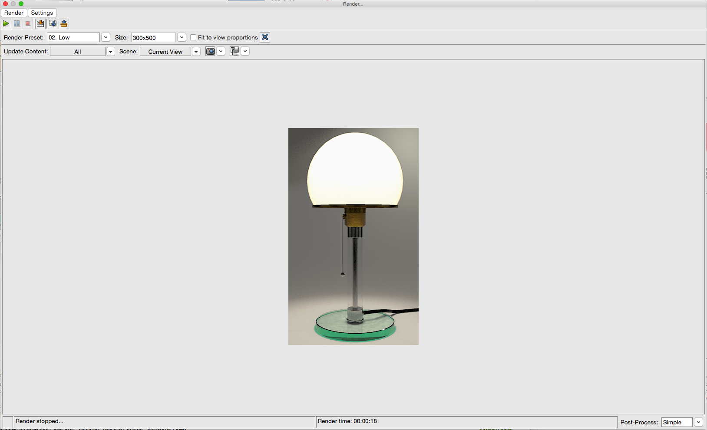Click the save-to-document icon with blue arrow
707x430 pixels.
pos(53,24)
